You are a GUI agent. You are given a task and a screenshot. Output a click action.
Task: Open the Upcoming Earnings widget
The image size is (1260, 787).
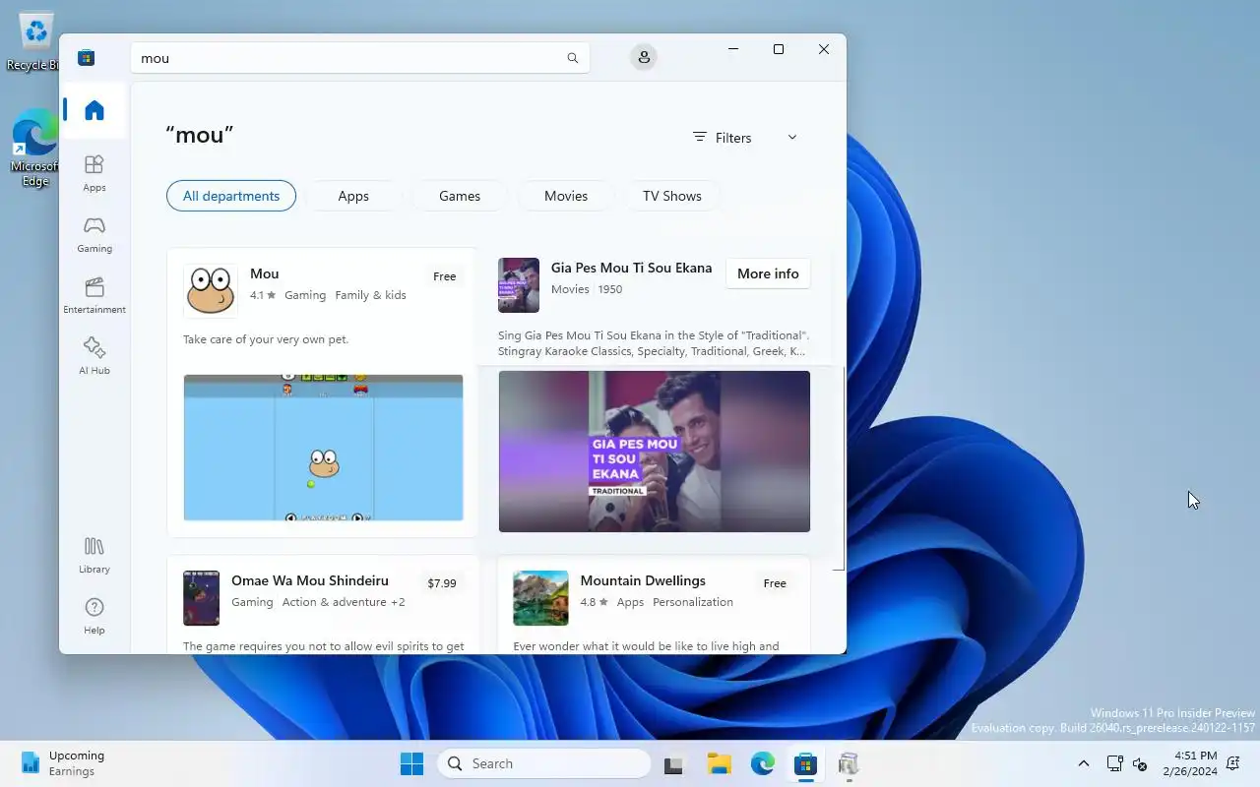pyautogui.click(x=63, y=763)
